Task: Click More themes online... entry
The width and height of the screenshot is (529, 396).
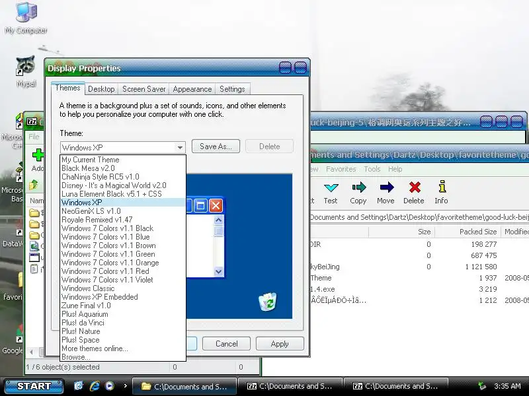Action: coord(123,348)
